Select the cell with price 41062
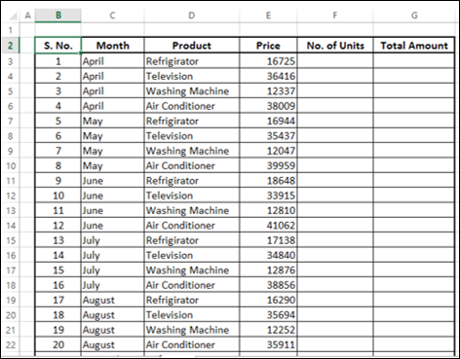 268,226
